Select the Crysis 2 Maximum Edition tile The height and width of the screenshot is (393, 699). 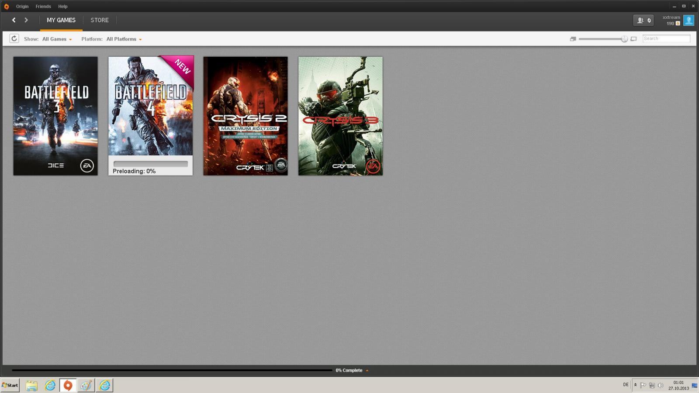[246, 116]
